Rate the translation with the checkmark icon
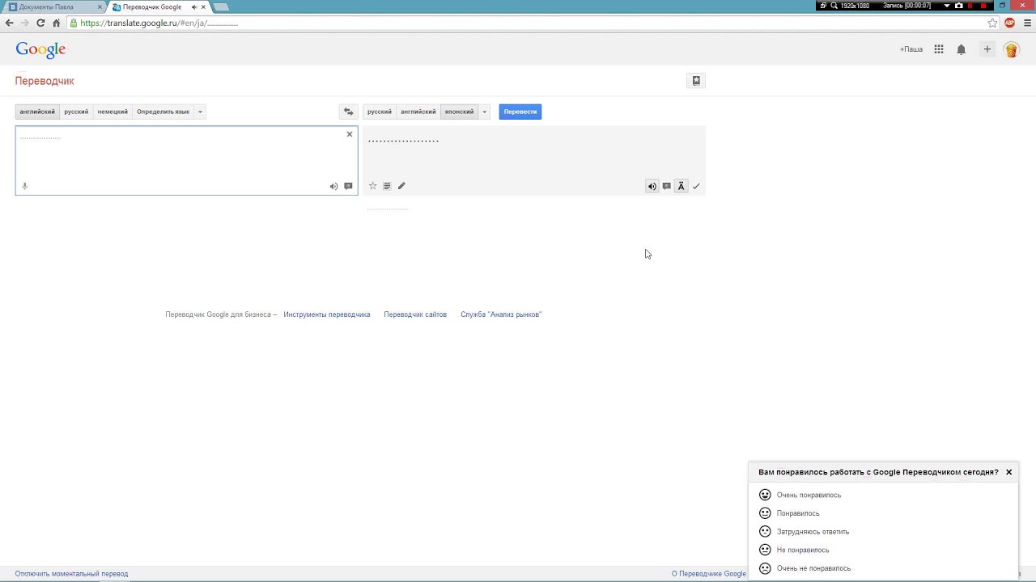The image size is (1036, 582). pyautogui.click(x=696, y=186)
